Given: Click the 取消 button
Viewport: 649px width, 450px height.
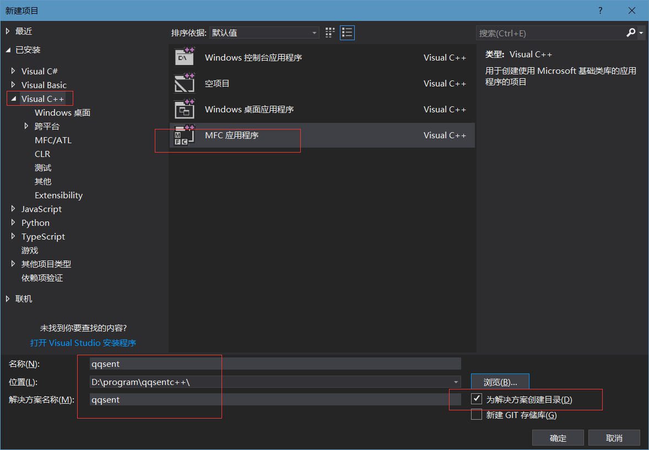Looking at the screenshot, I should (x=614, y=437).
